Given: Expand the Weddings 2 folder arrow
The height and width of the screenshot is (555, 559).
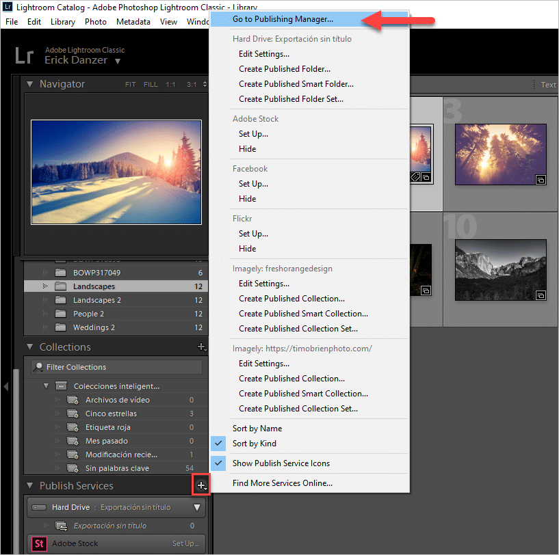Looking at the screenshot, I should click(x=45, y=327).
